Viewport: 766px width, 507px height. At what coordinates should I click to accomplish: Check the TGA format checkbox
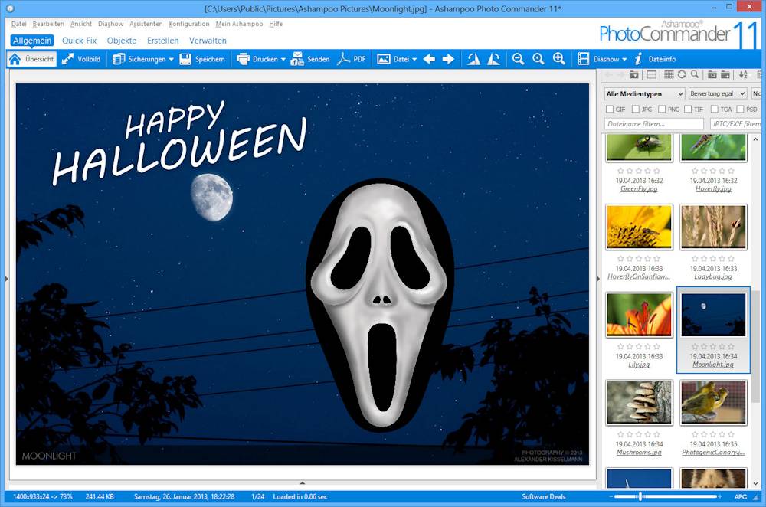click(714, 110)
